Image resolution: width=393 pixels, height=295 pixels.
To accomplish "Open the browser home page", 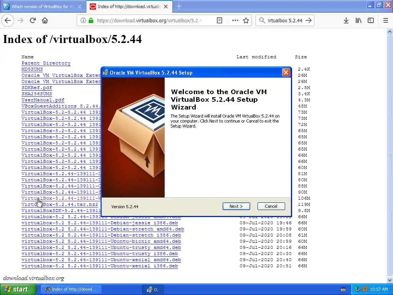I will [x=45, y=21].
